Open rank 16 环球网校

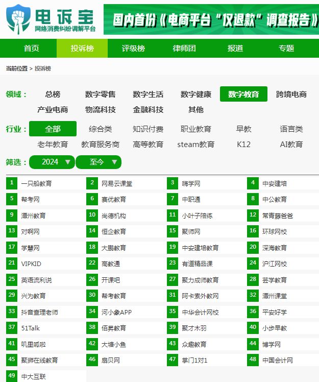coord(275,231)
